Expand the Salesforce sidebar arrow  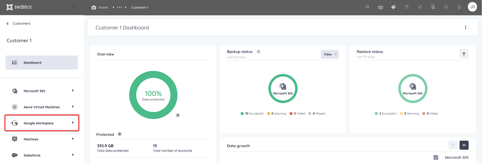pos(73,155)
